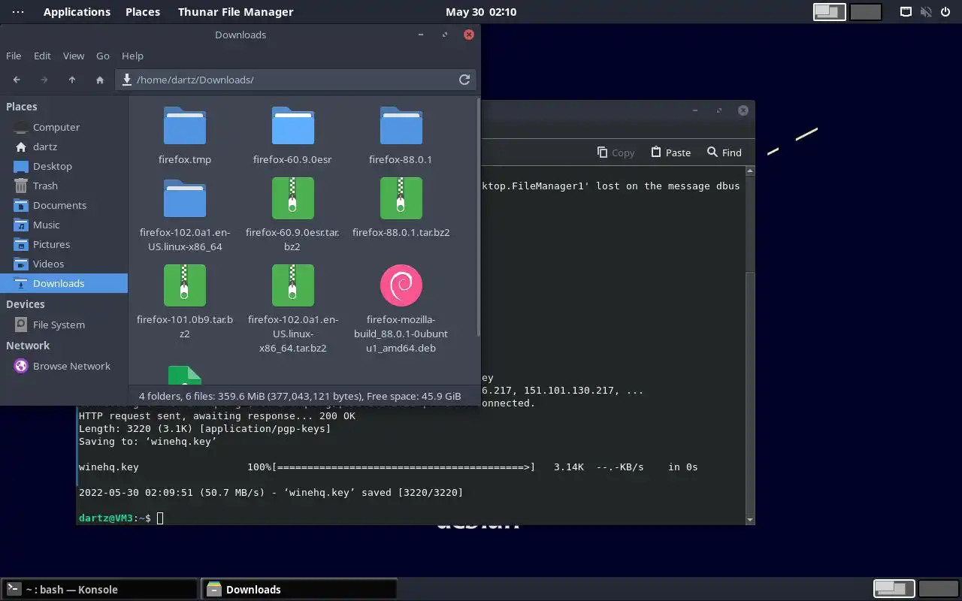
Task: Click the firefox-88.0.1.tar.bz2 file name
Action: click(401, 232)
